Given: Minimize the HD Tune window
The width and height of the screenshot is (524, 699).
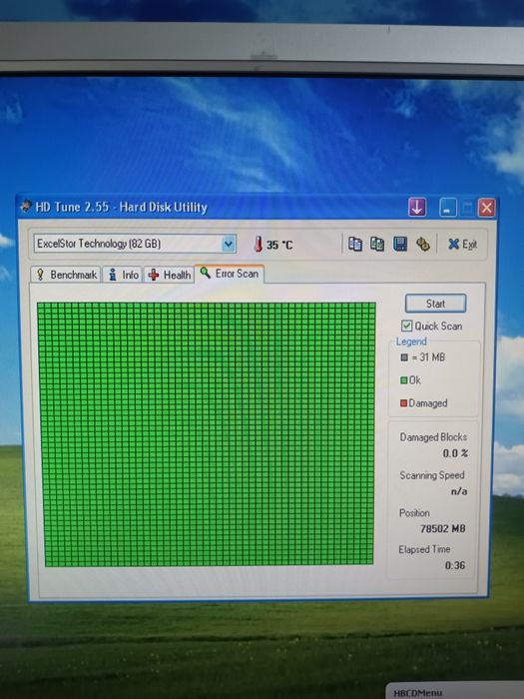Looking at the screenshot, I should pos(448,208).
